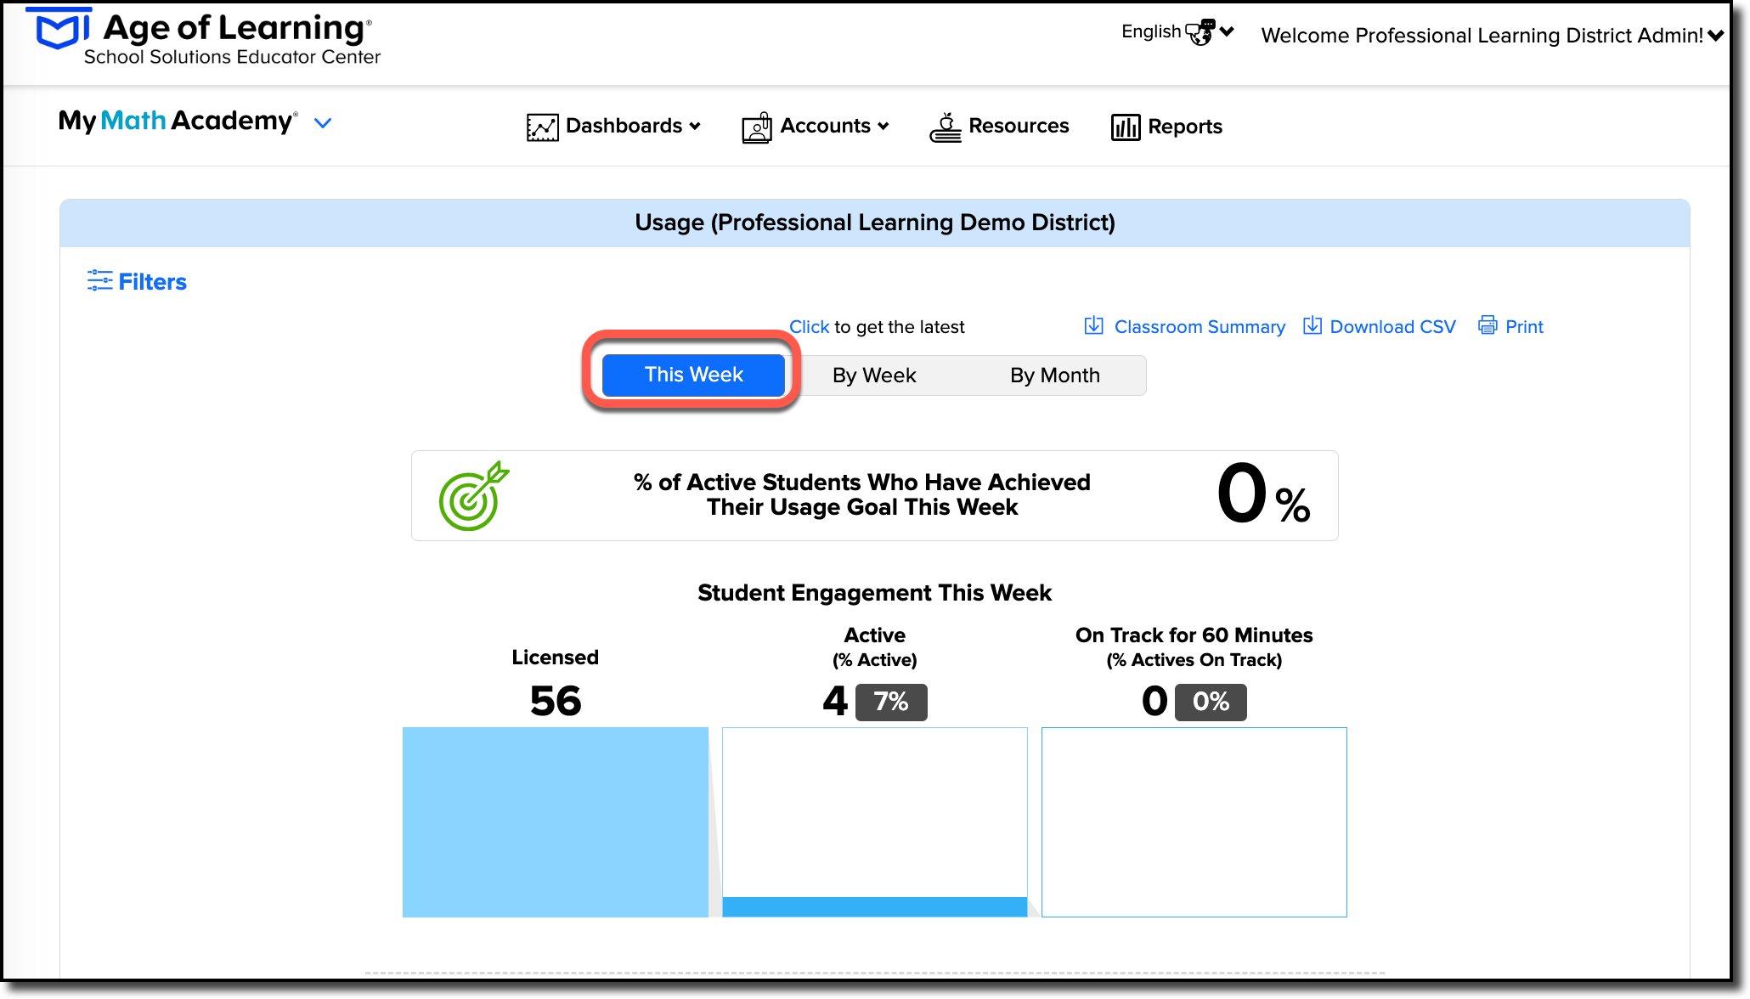Click the green target goal icon
1750x999 pixels.
[x=474, y=496]
